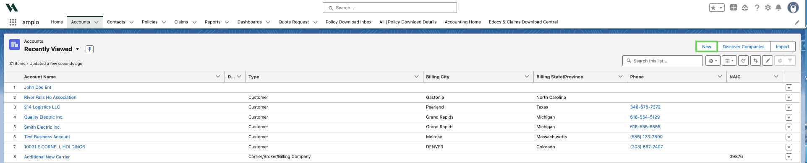
Task: Open Type column actions chevron
Action: click(416, 77)
